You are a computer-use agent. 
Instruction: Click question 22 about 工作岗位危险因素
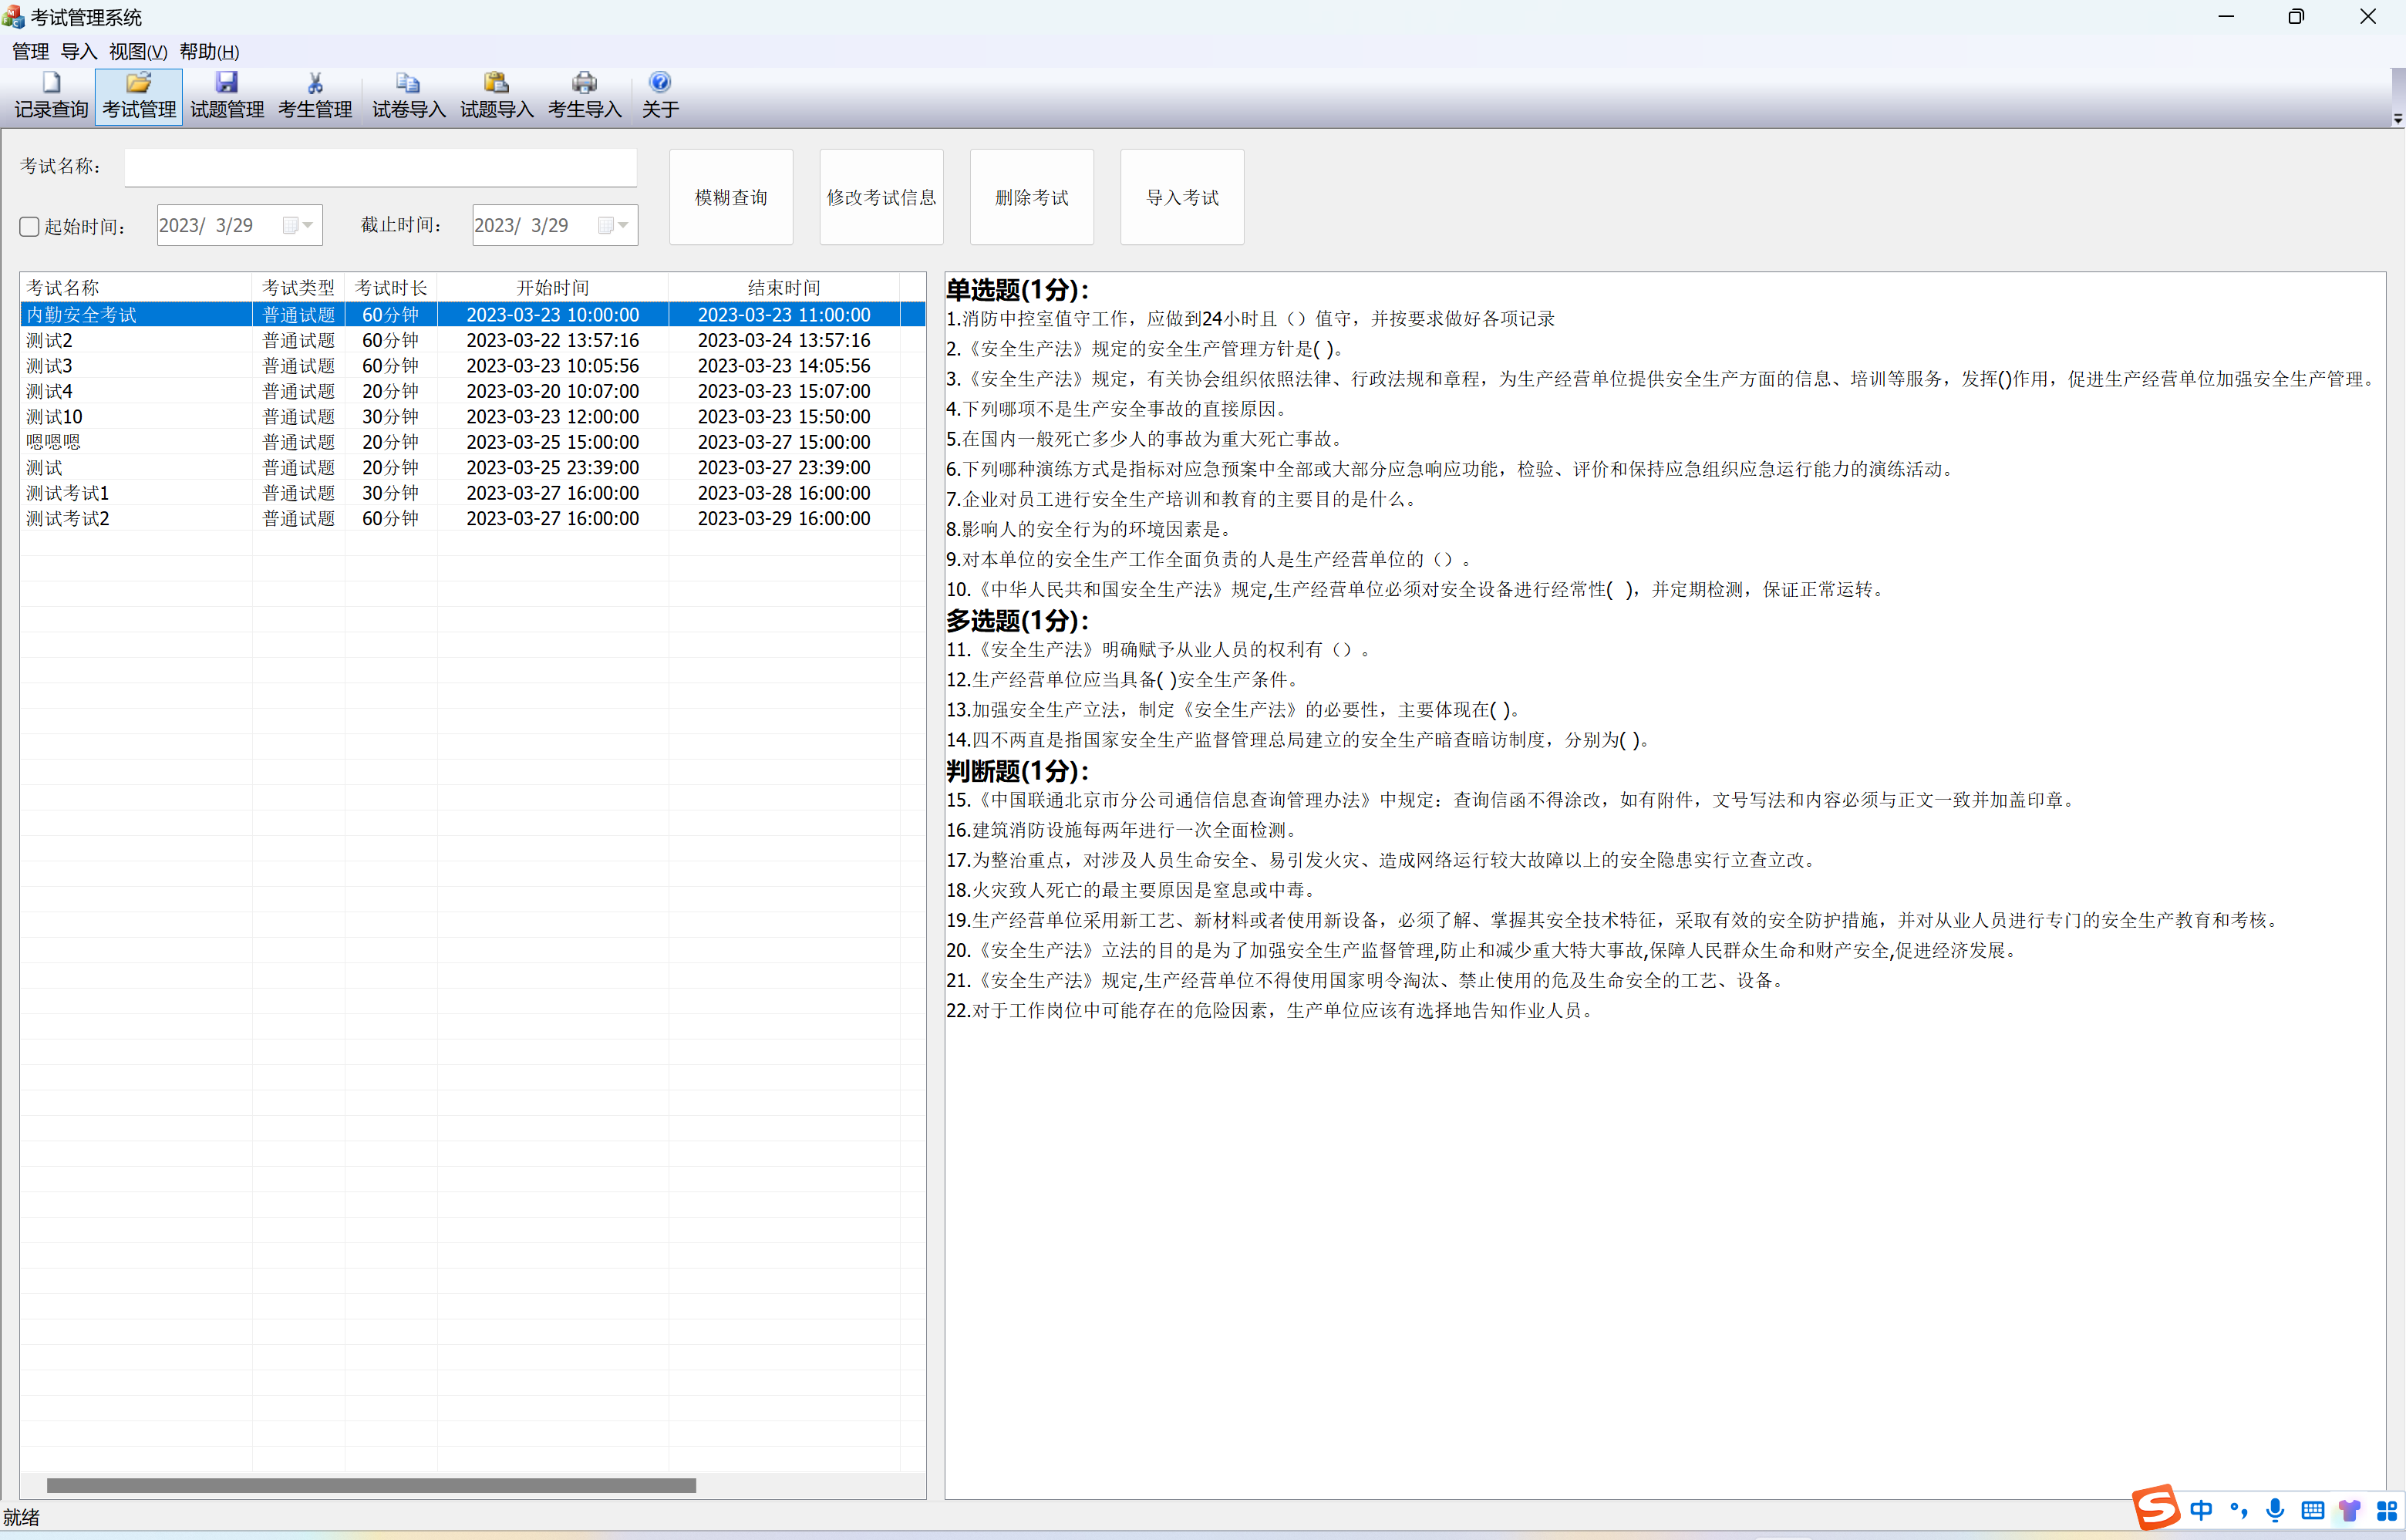click(1272, 1011)
